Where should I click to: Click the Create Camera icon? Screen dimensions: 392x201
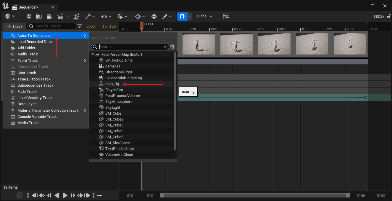[x=49, y=17]
